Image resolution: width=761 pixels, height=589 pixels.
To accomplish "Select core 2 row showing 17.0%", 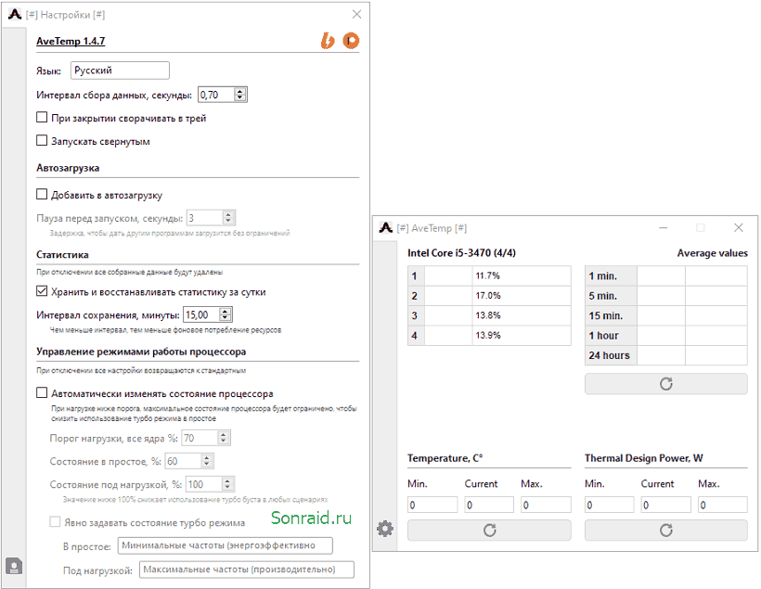I will [489, 296].
